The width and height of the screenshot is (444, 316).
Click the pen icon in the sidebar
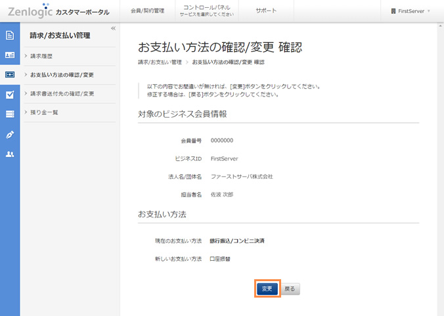click(x=10, y=134)
